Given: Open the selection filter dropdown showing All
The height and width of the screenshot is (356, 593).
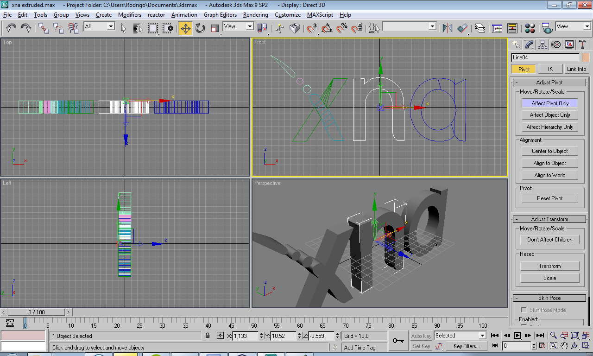Looking at the screenshot, I should coord(99,26).
